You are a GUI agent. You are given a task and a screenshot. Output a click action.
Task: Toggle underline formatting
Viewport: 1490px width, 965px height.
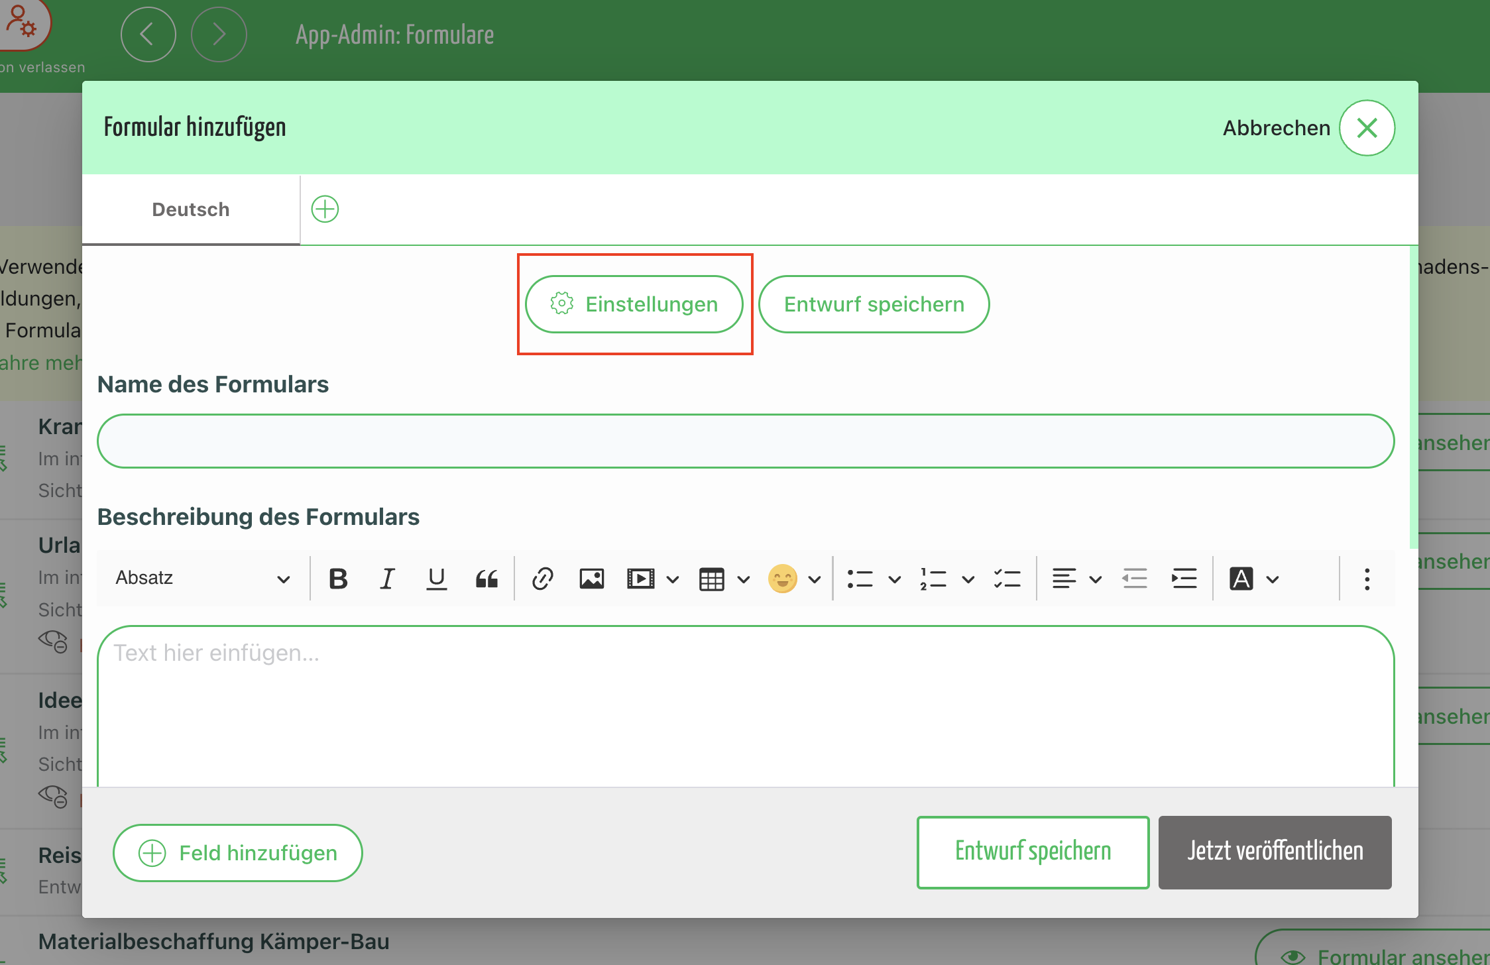436,579
